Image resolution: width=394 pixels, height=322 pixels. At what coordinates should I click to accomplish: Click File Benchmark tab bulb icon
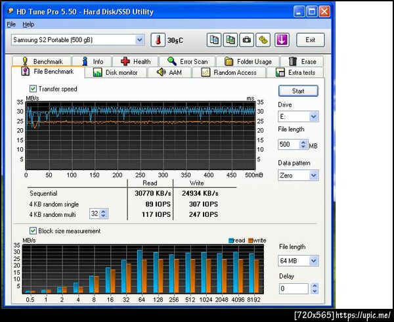click(x=25, y=71)
